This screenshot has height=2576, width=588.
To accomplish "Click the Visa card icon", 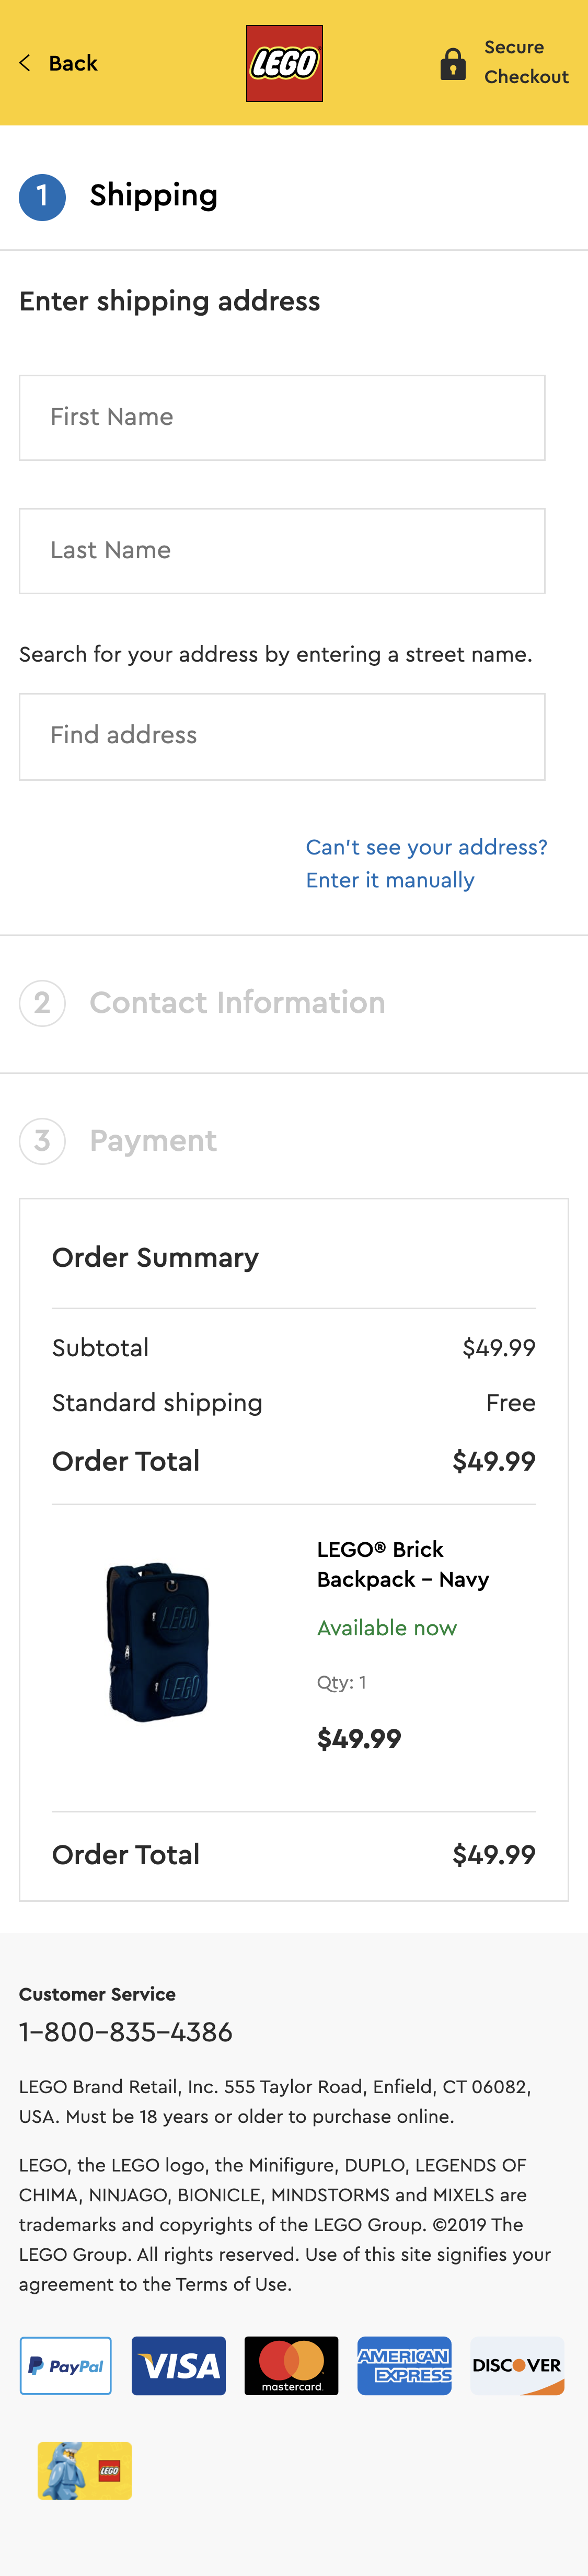I will (x=179, y=2365).
